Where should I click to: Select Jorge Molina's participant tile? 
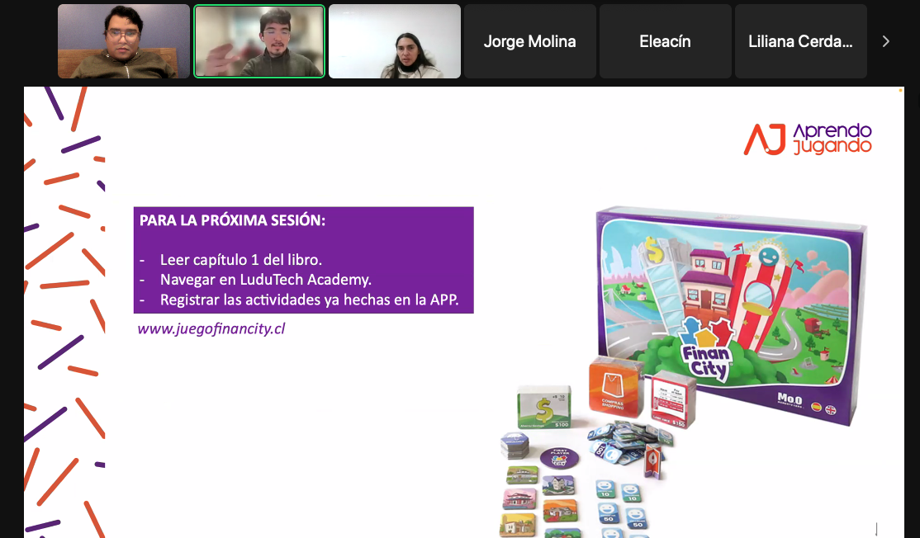(530, 41)
